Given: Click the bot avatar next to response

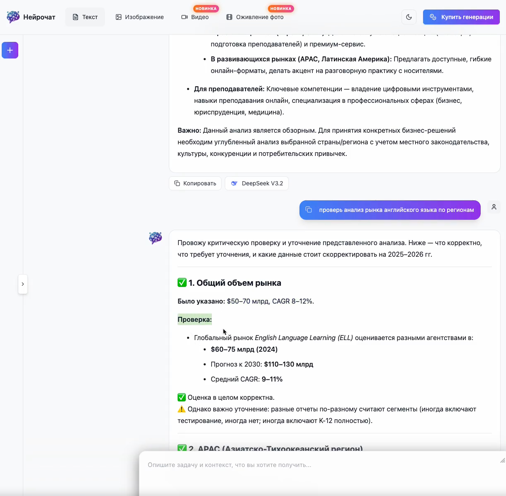Looking at the screenshot, I should point(156,238).
